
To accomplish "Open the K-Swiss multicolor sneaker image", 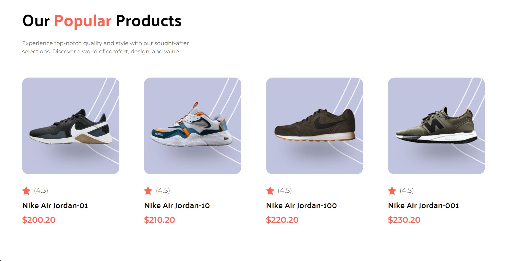I will coord(192,126).
